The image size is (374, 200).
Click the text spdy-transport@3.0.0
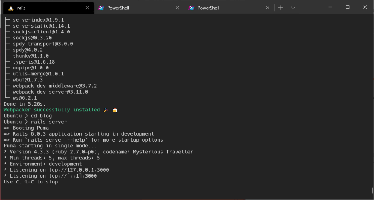[42, 44]
